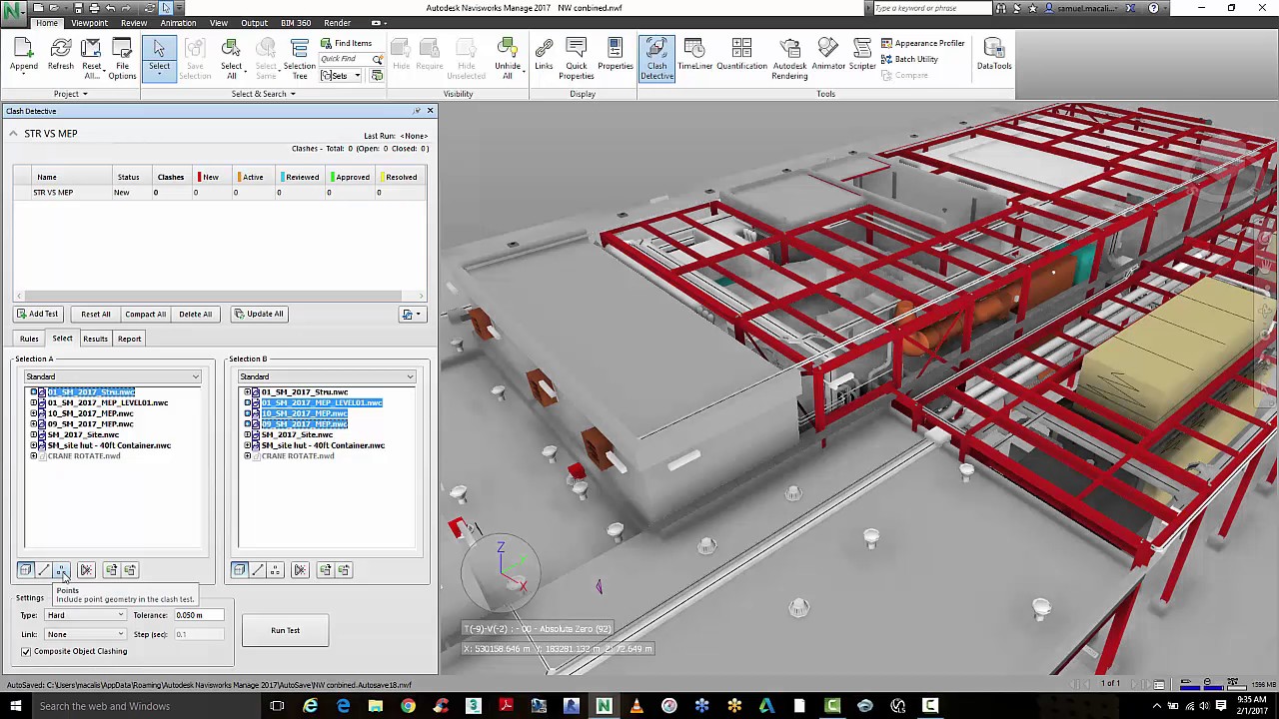
Task: Switch to the Report tab
Action: tap(129, 339)
